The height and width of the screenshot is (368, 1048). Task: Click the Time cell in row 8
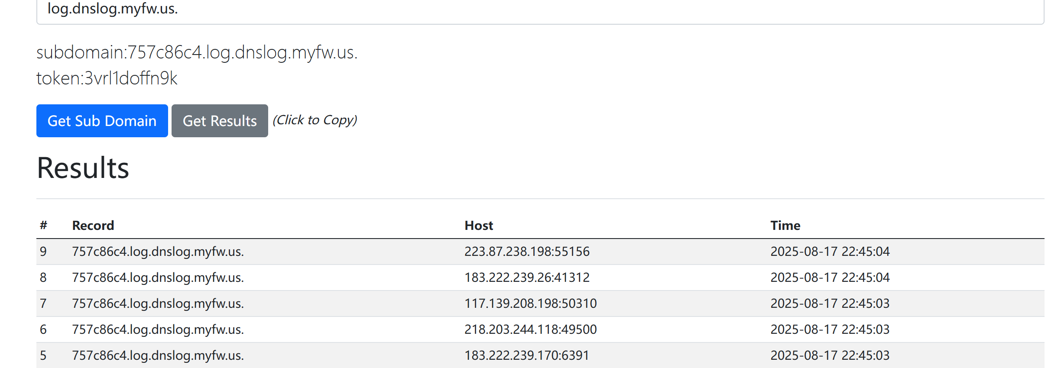830,278
